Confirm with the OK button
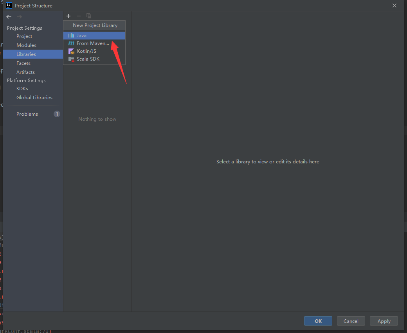 tap(318, 321)
